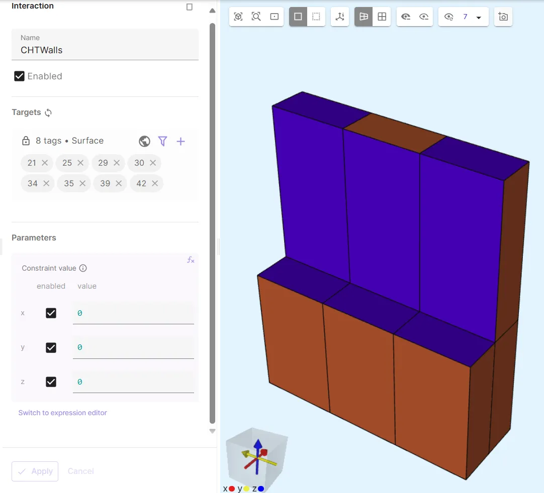Click the fit-all view cube icon

pos(238,17)
